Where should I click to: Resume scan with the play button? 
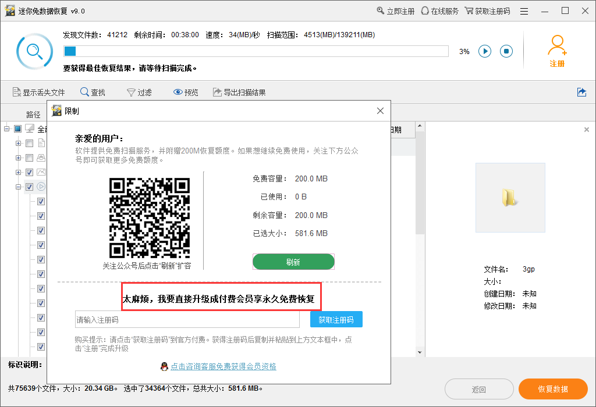coord(485,51)
